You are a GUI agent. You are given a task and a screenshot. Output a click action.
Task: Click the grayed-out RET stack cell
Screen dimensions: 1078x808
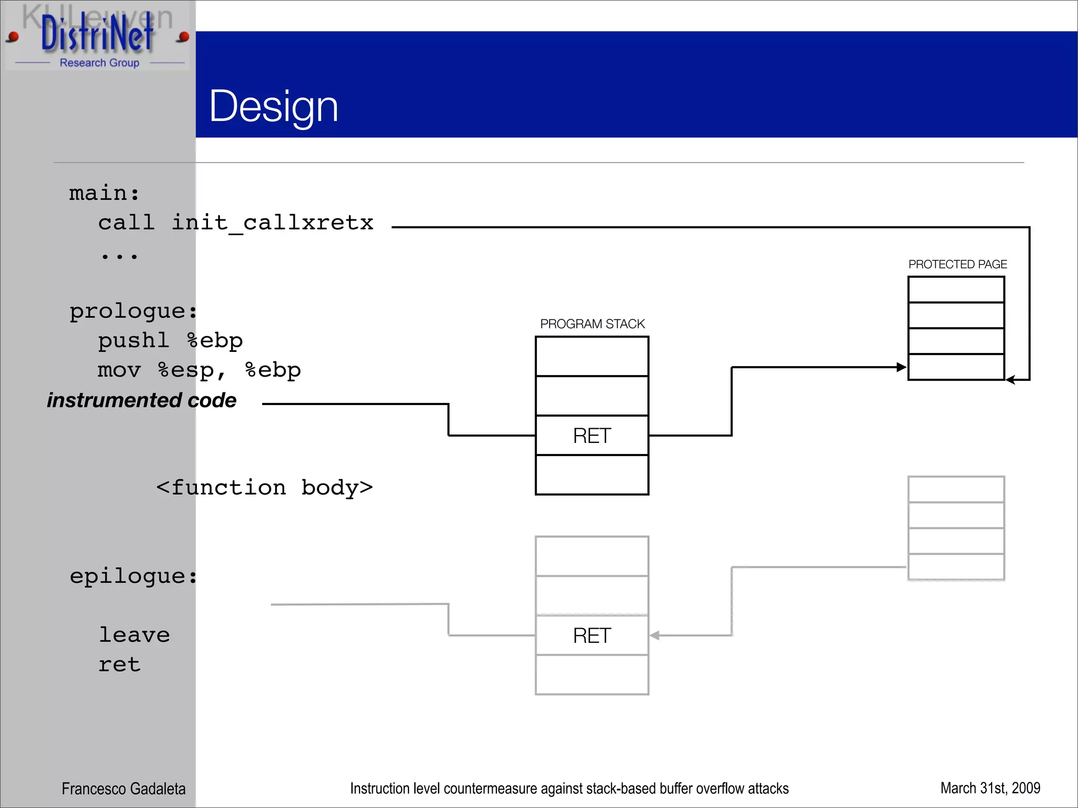click(592, 635)
